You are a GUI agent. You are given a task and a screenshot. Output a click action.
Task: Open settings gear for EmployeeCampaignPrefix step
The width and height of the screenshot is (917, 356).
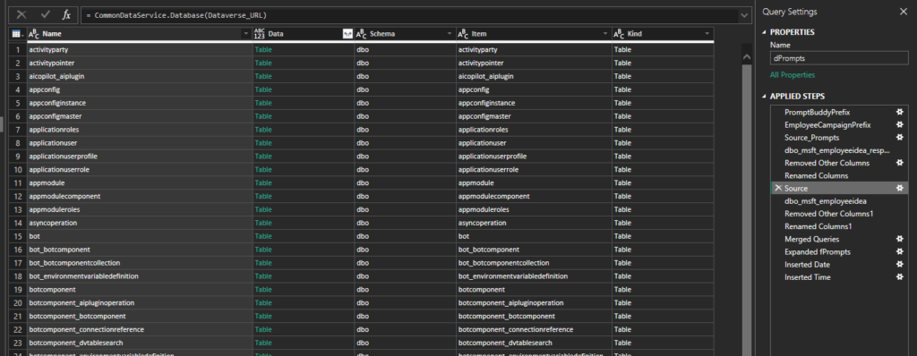pos(900,124)
